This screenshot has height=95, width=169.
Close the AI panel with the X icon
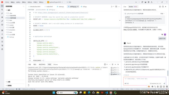(166, 7)
